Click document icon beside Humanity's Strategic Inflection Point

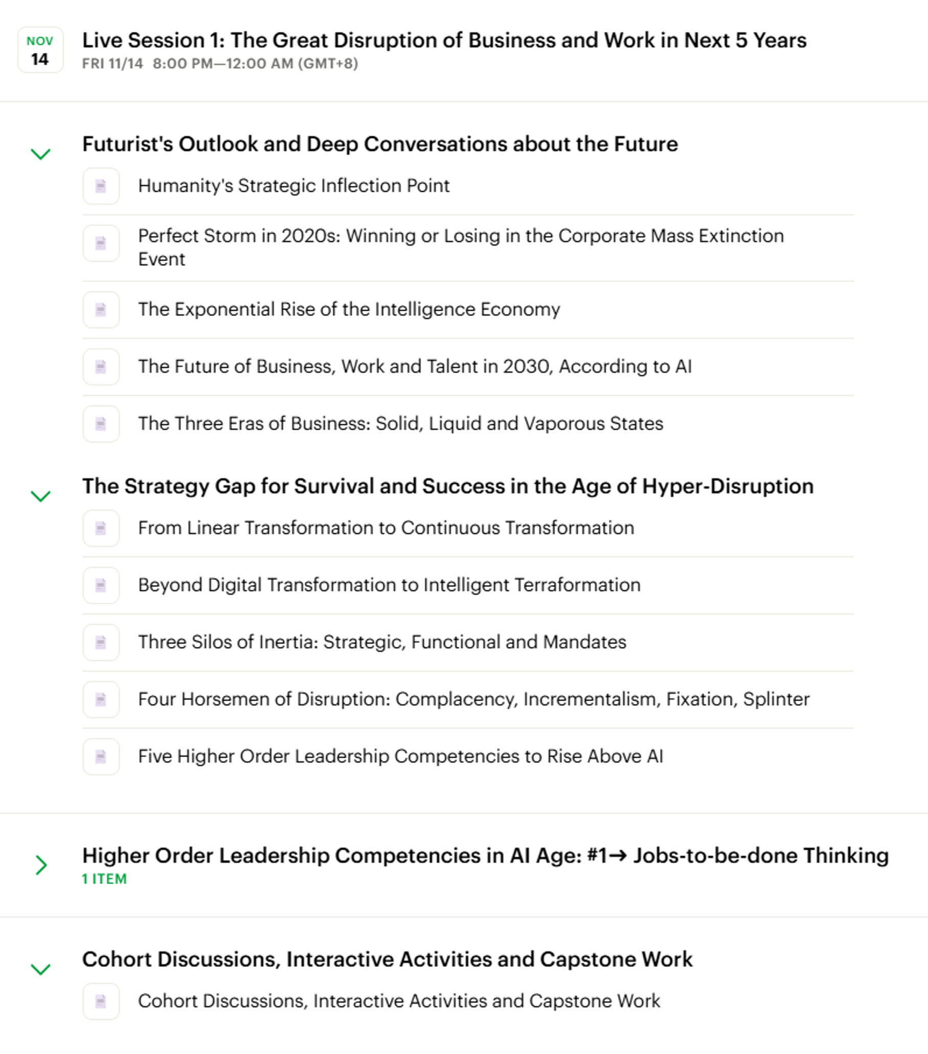pos(101,186)
